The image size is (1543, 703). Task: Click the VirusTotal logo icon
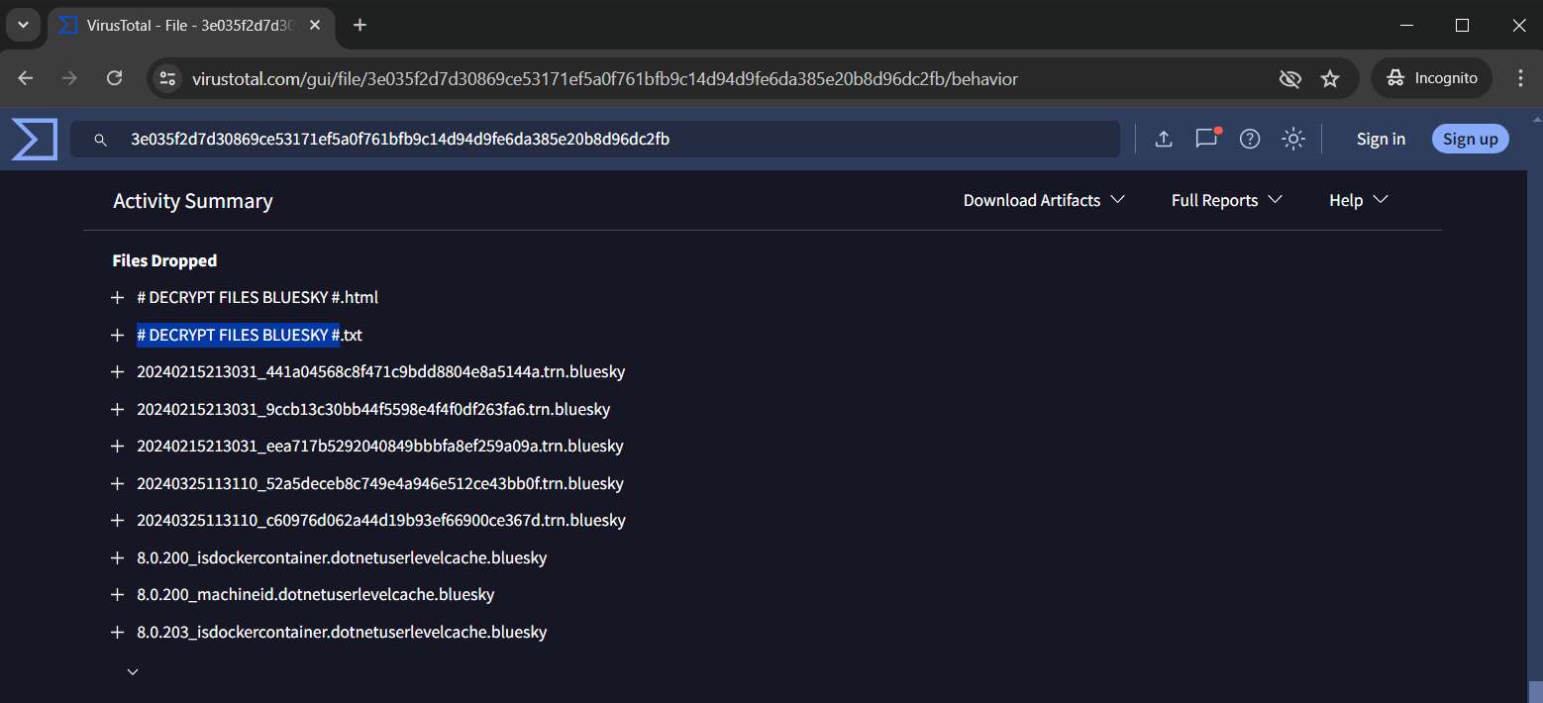(35, 139)
